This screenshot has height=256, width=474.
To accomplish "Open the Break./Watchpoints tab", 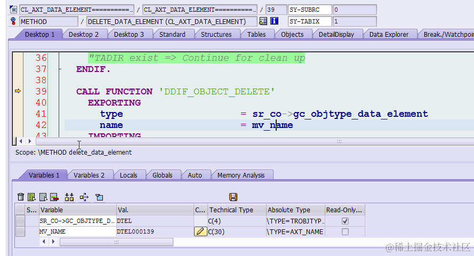I will (x=447, y=35).
